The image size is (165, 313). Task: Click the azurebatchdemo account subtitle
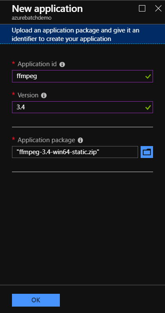pyautogui.click(x=32, y=18)
